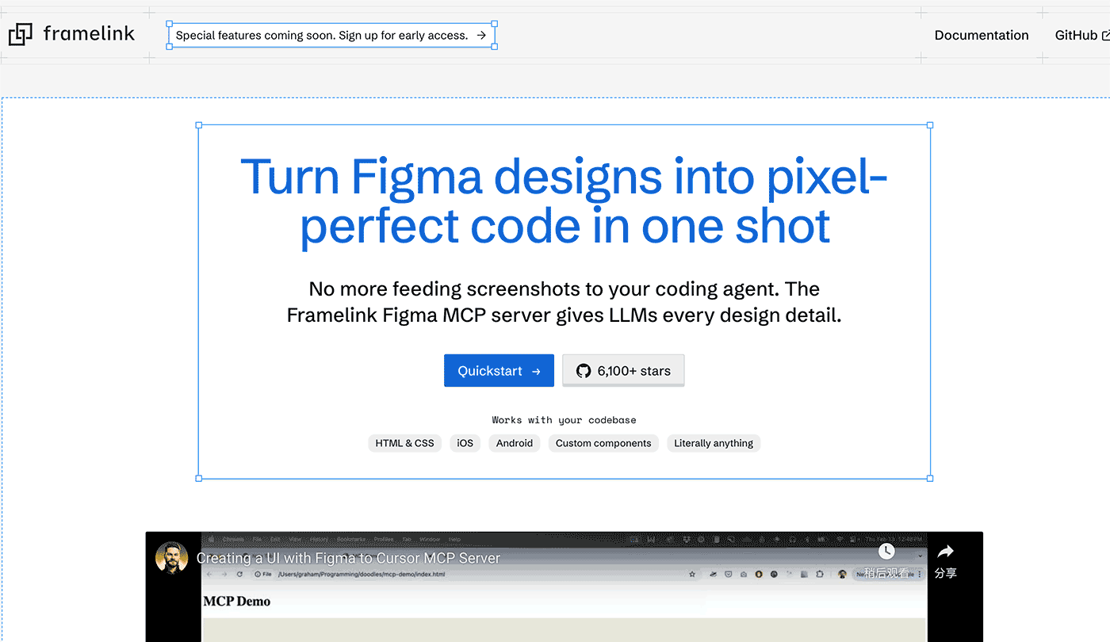Open the Documentation nav link
The height and width of the screenshot is (642, 1110).
982,35
